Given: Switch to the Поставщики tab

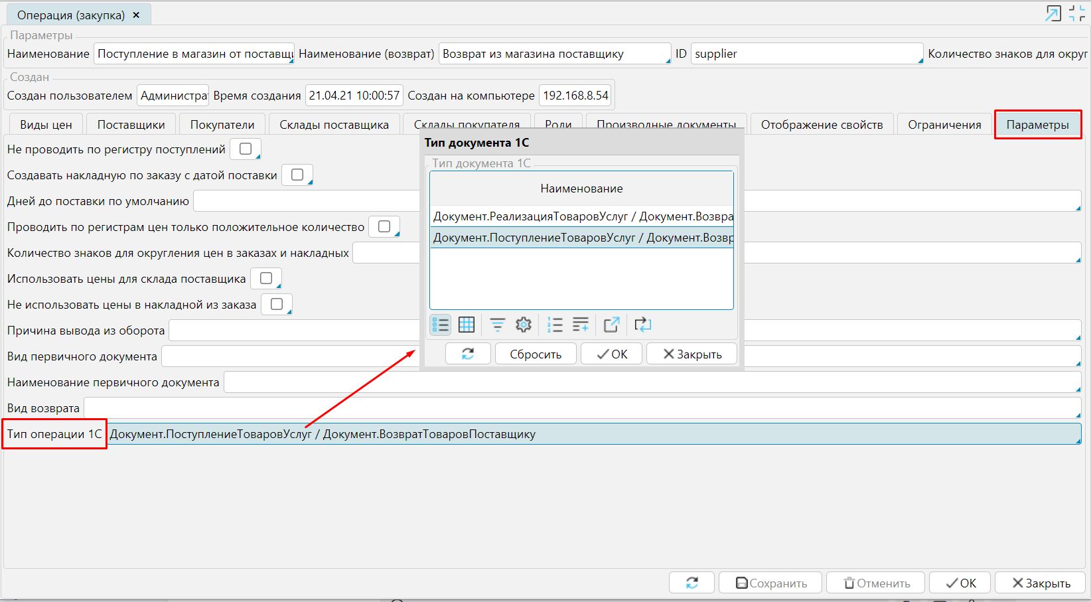Looking at the screenshot, I should [131, 125].
